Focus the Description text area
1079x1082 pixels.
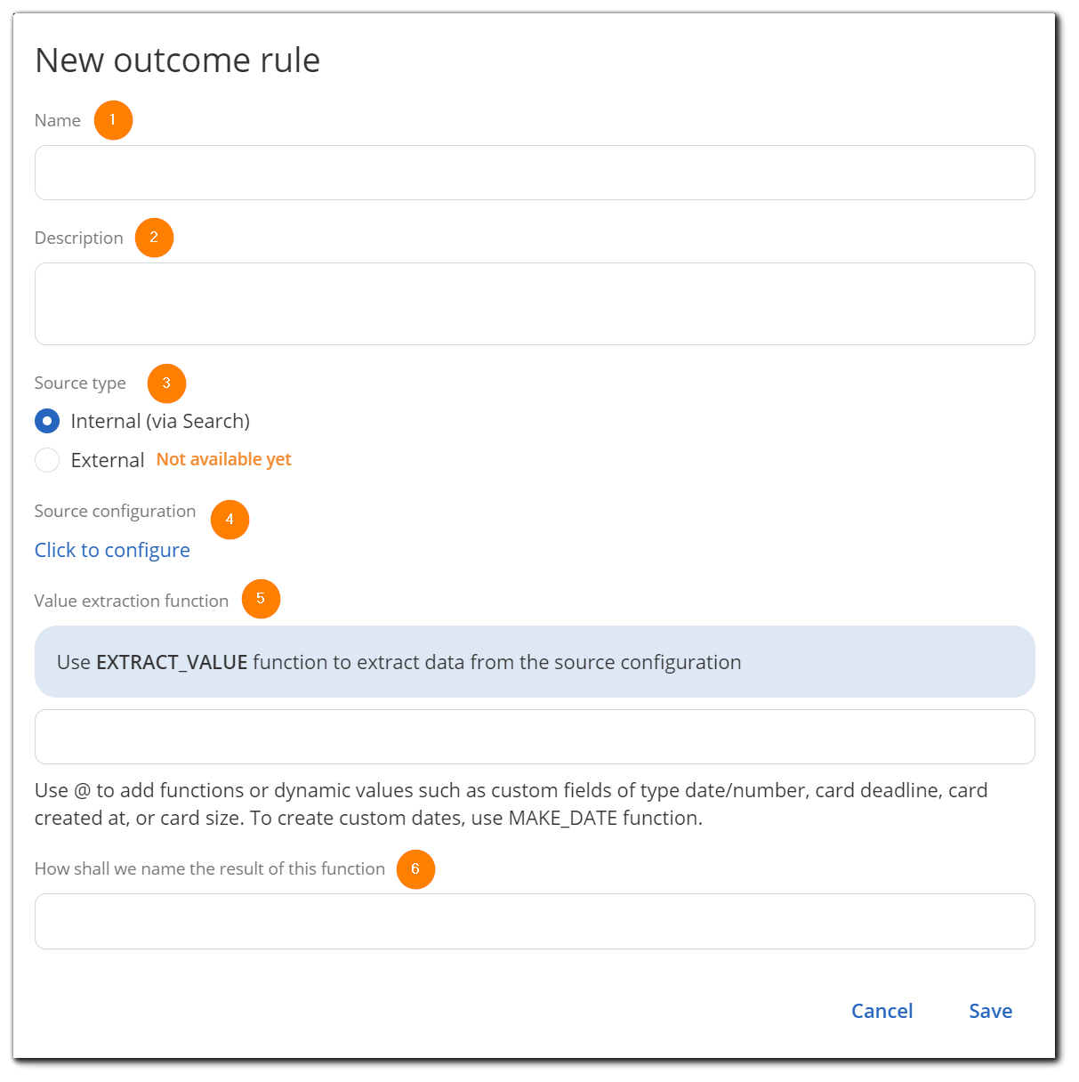pos(535,303)
